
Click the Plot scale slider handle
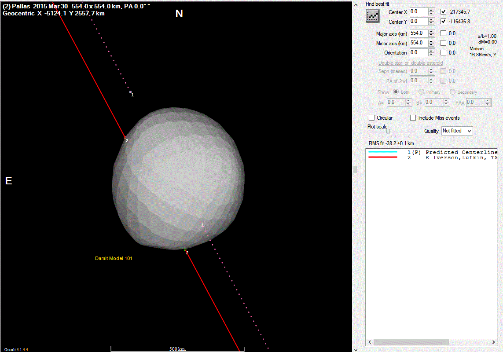pyautogui.click(x=388, y=131)
